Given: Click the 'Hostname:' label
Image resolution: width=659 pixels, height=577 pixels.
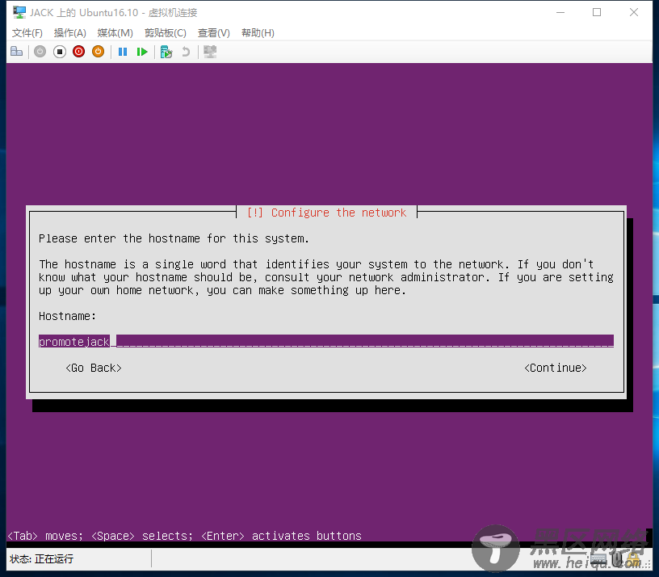Looking at the screenshot, I should tap(67, 316).
